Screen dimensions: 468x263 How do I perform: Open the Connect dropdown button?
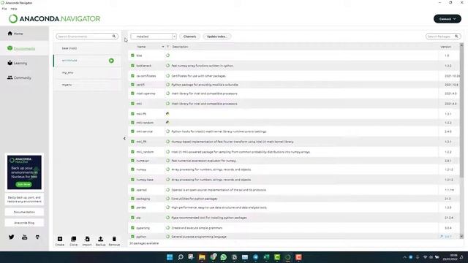pyautogui.click(x=447, y=19)
